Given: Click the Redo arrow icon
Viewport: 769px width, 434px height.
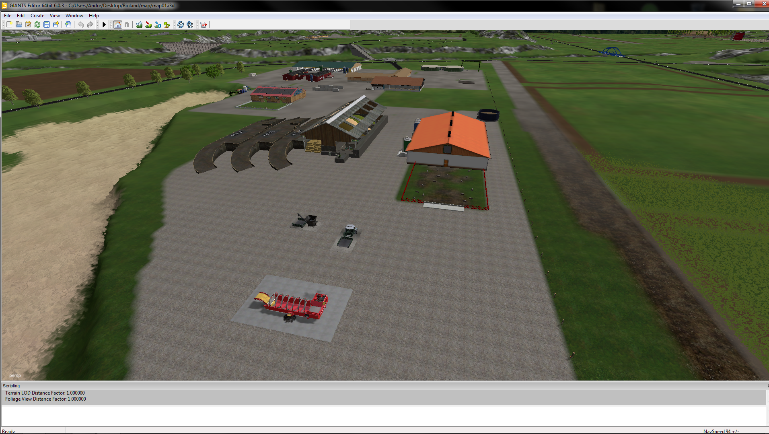Looking at the screenshot, I should click(x=90, y=25).
